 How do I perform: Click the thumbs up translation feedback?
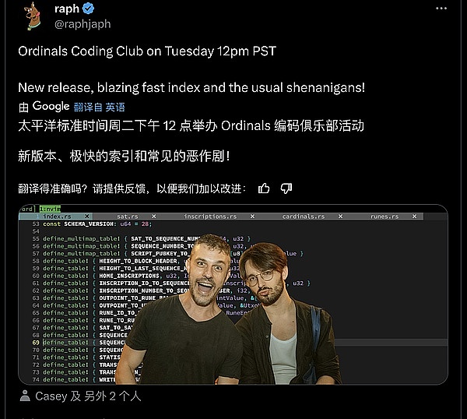point(264,188)
